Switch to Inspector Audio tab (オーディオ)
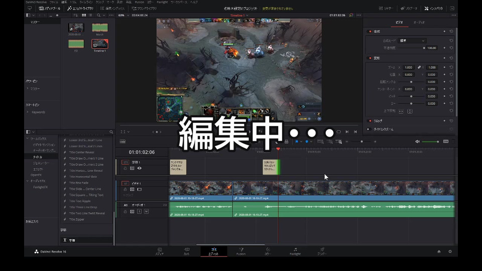Screen dimensions: 482x271 click(x=419, y=23)
